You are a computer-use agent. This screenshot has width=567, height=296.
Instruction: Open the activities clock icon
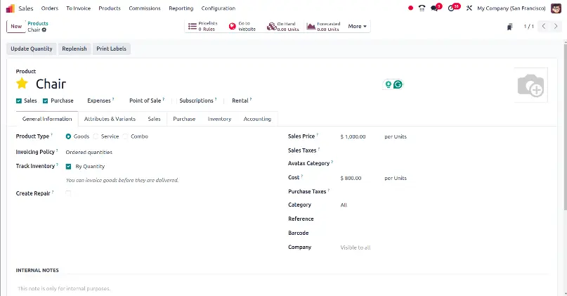coord(451,8)
